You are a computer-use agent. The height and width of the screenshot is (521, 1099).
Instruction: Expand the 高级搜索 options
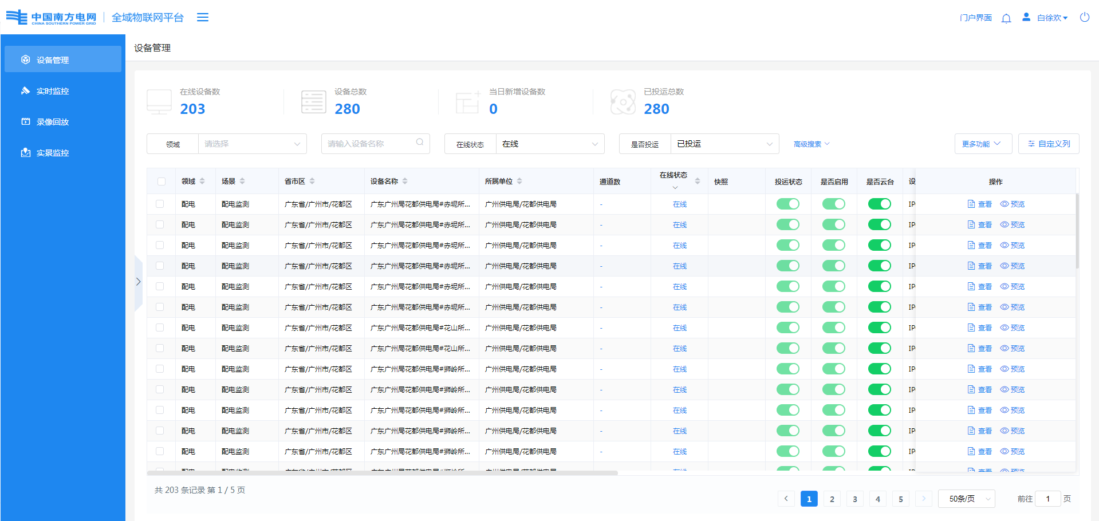click(812, 144)
